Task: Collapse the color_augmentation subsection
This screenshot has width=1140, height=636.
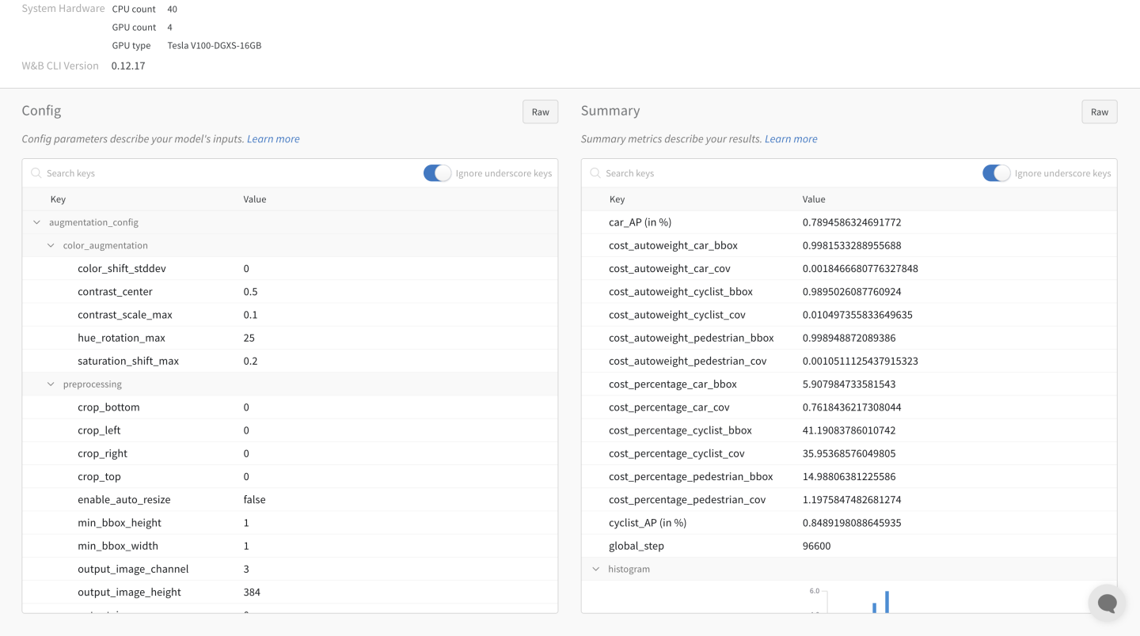Action: (x=50, y=245)
